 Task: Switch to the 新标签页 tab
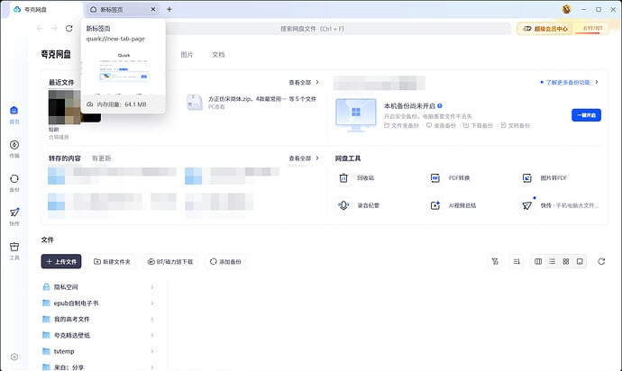pyautogui.click(x=119, y=10)
